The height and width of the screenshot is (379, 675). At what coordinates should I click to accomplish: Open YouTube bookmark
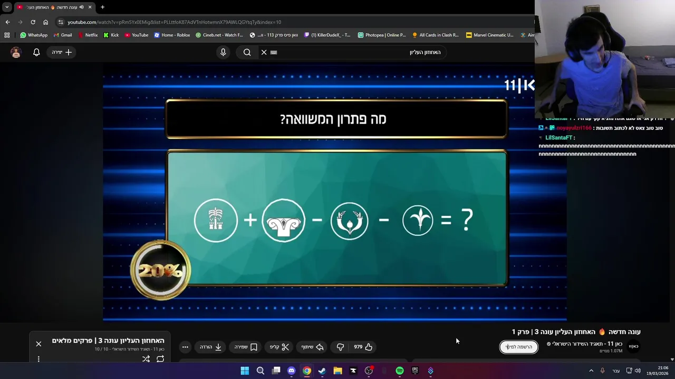point(137,35)
